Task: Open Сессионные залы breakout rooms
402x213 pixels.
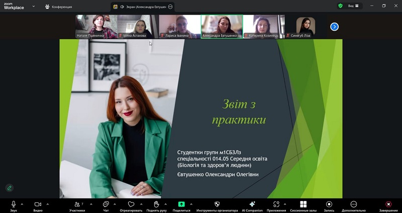Action: pyautogui.click(x=303, y=204)
